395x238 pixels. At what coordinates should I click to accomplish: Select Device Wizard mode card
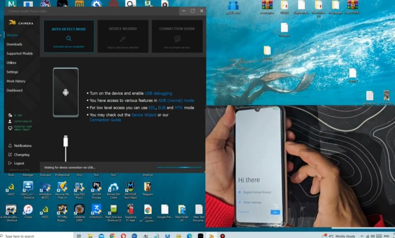tap(123, 36)
